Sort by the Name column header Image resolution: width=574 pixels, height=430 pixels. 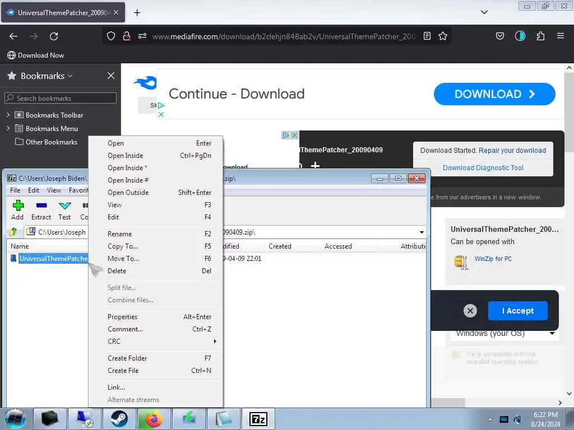(20, 246)
